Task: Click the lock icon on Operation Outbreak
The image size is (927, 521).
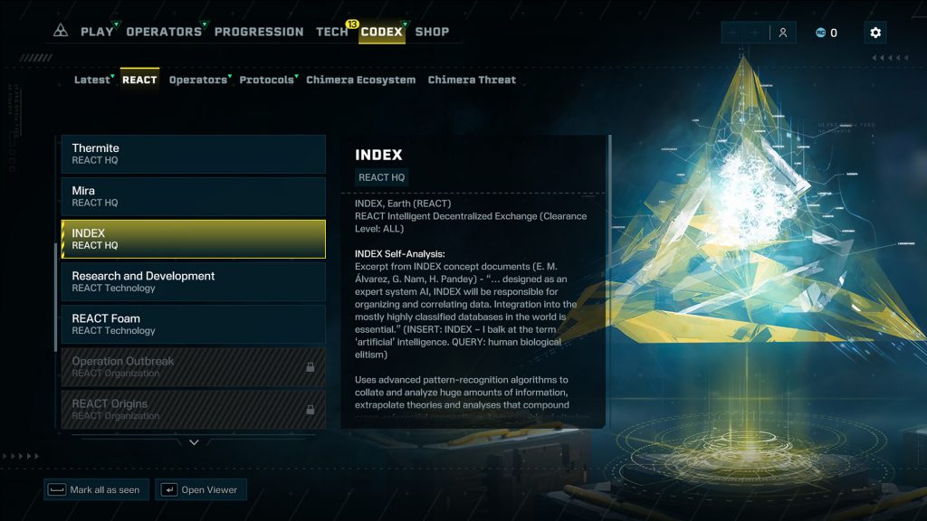Action: tap(311, 367)
